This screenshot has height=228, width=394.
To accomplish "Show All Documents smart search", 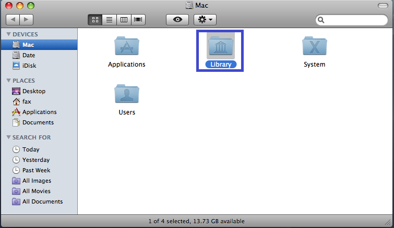I will click(x=39, y=201).
